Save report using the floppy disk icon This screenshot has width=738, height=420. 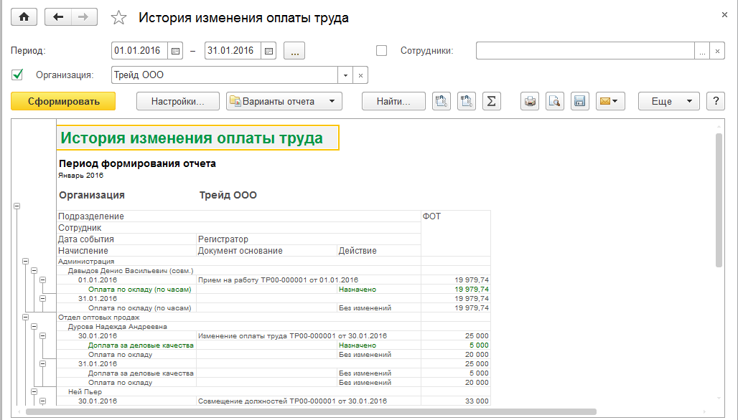click(x=579, y=101)
